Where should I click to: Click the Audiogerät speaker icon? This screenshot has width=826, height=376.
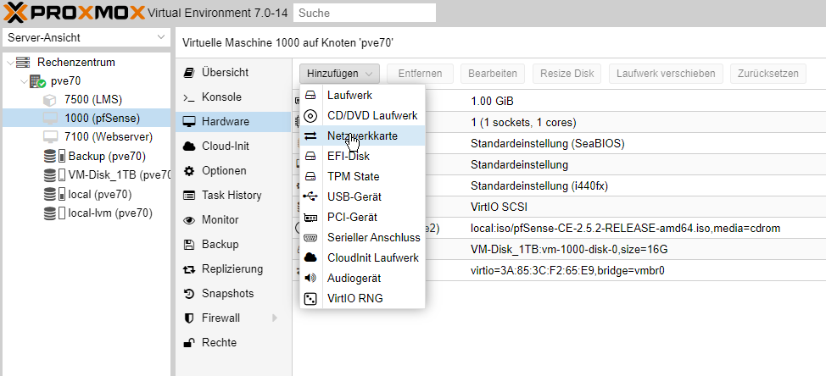click(x=310, y=278)
